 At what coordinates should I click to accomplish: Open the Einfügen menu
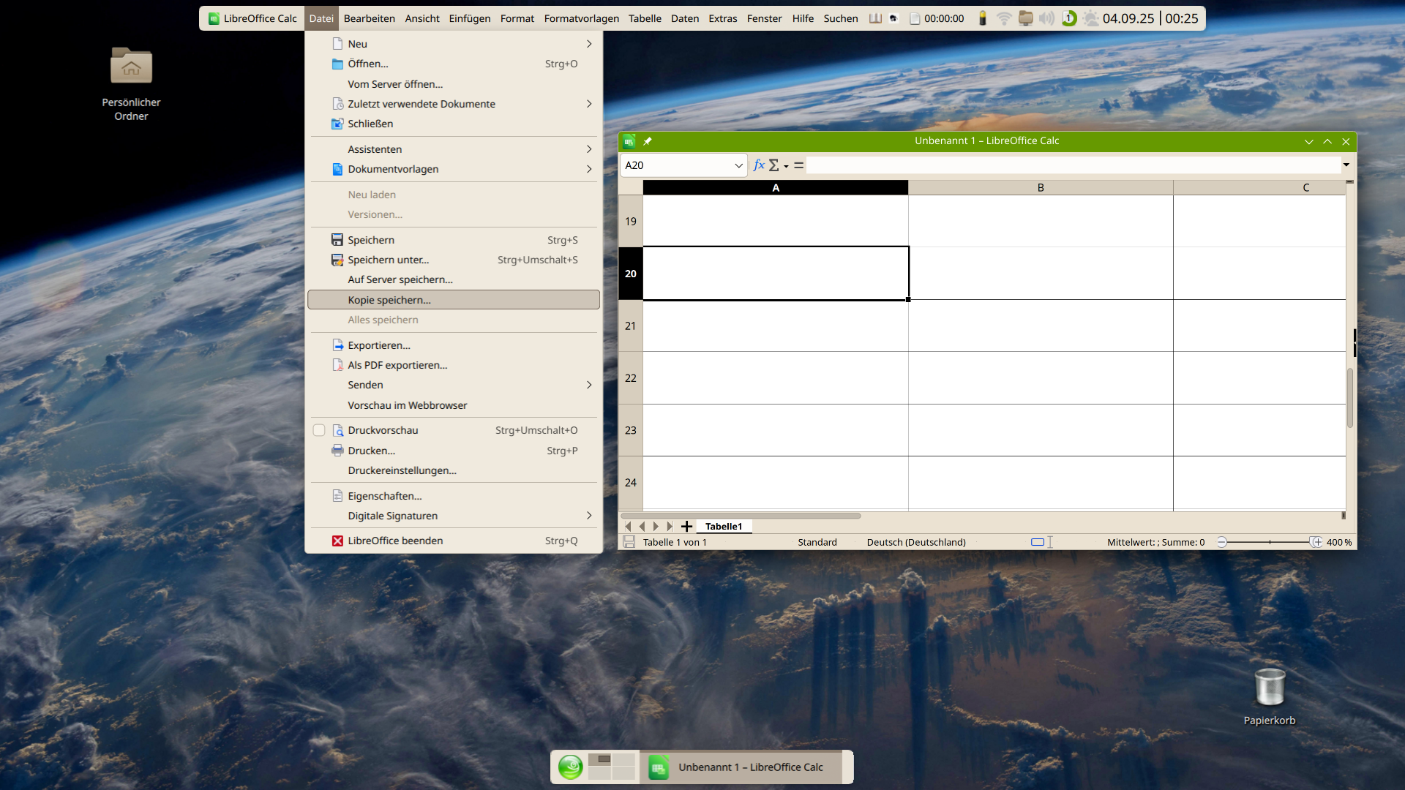pos(469,18)
